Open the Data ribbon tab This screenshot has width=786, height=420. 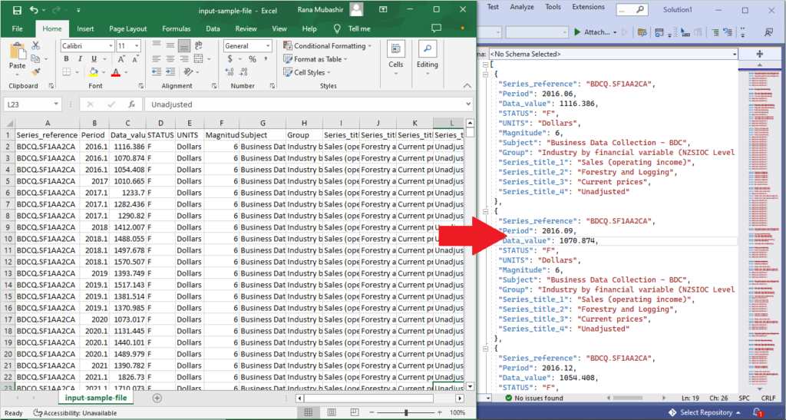click(x=213, y=28)
